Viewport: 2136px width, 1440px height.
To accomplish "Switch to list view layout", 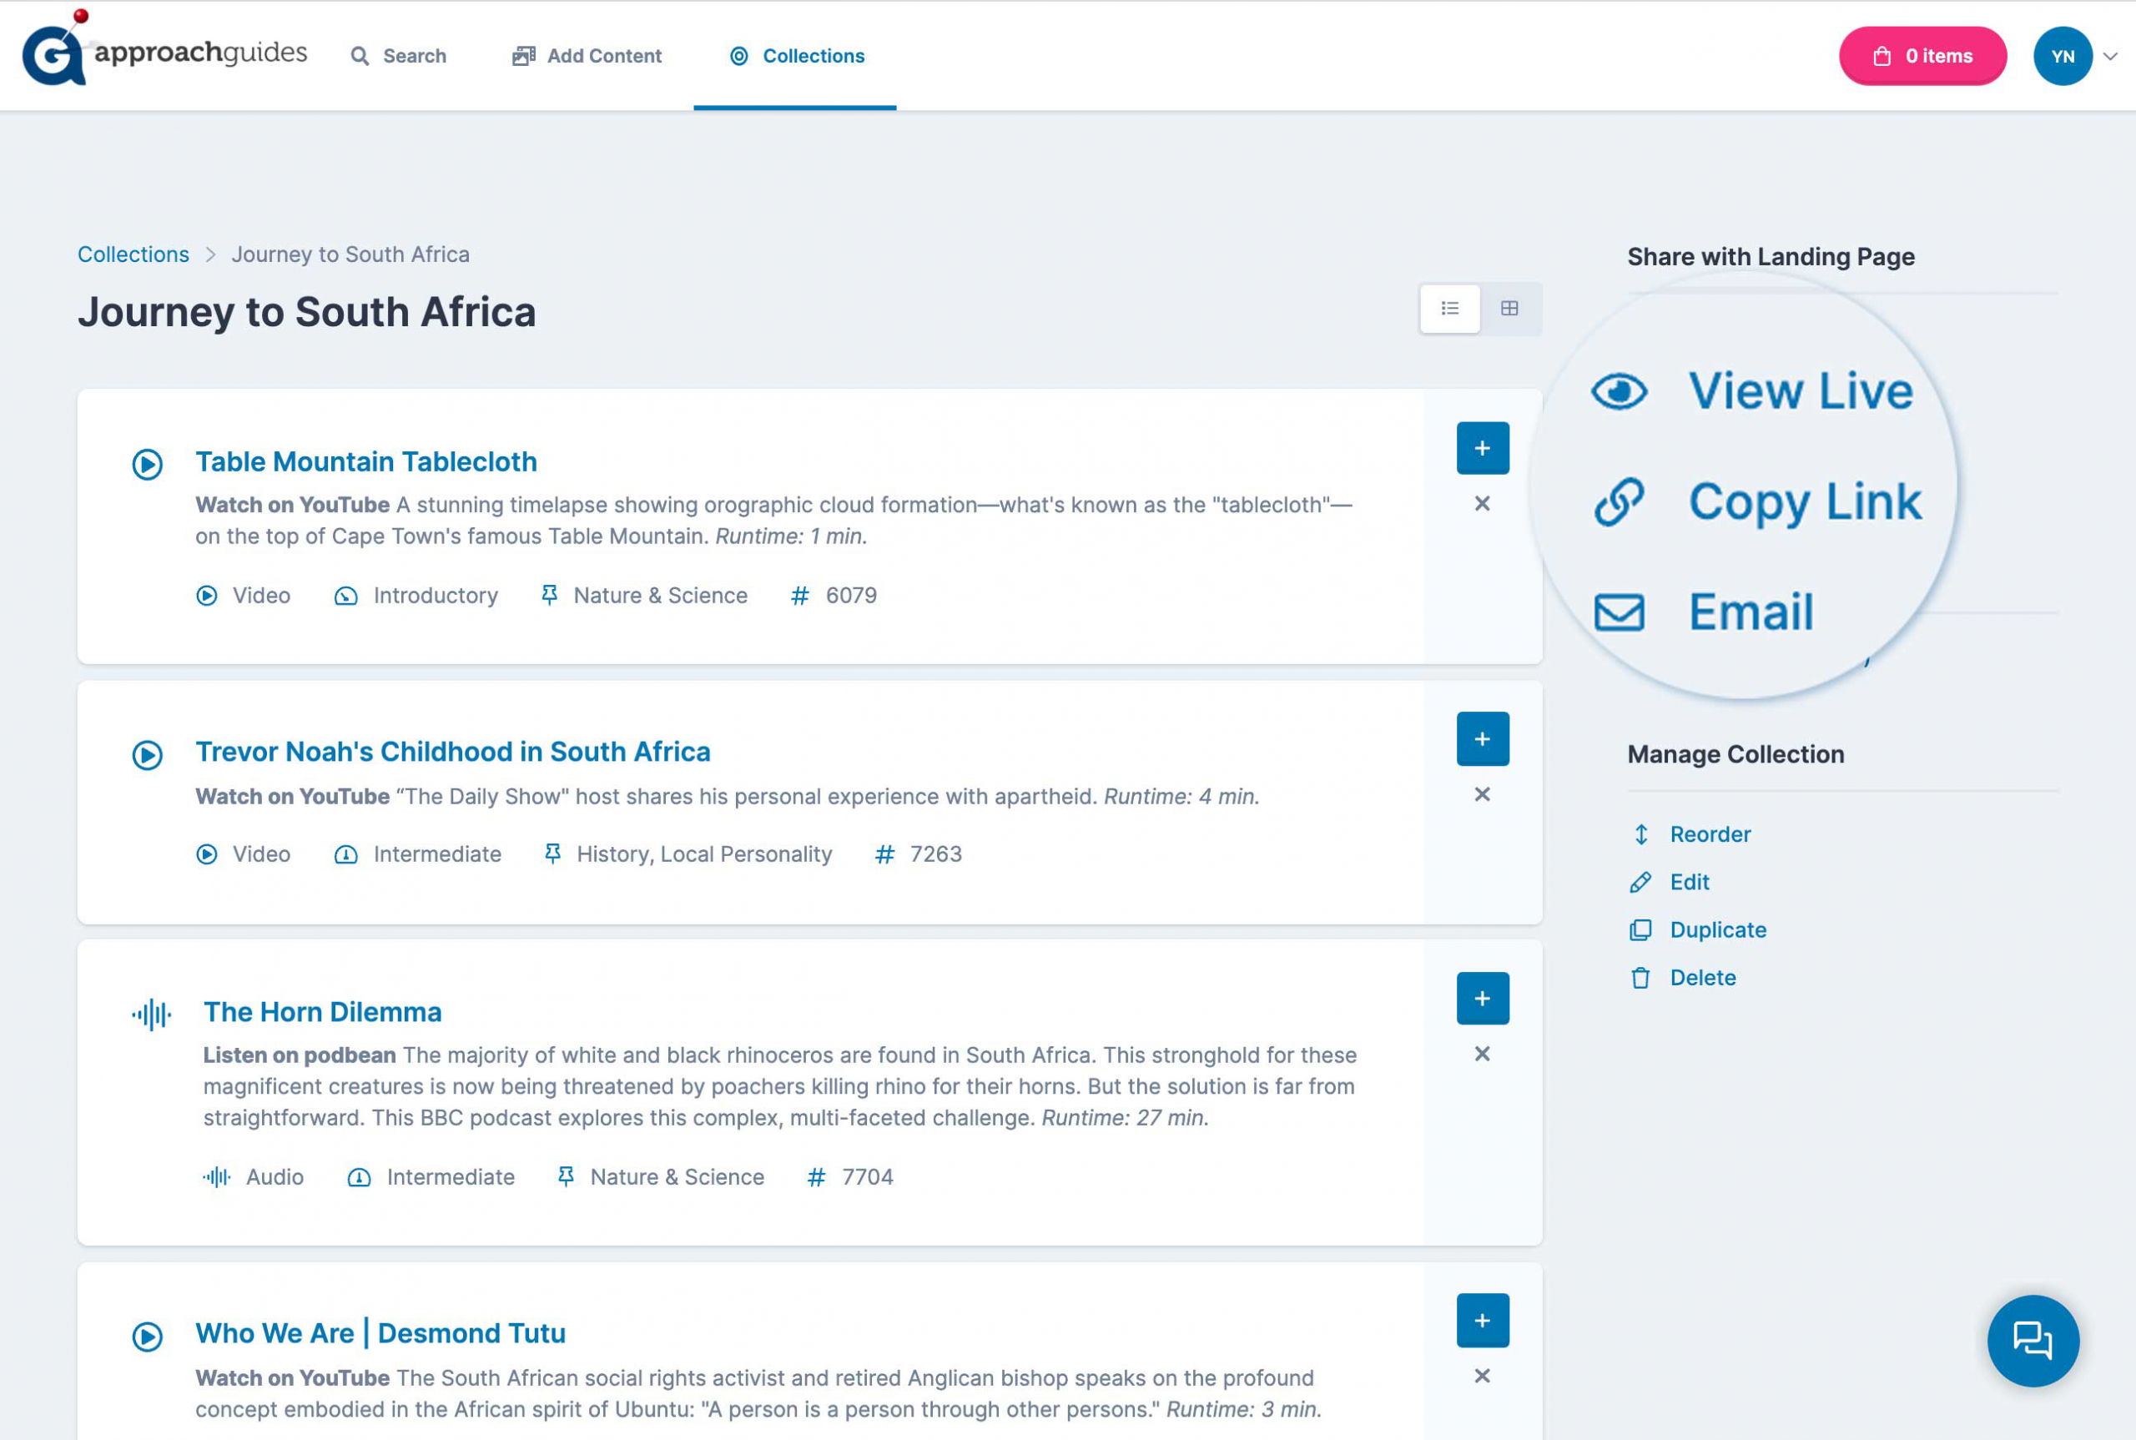I will click(1450, 309).
